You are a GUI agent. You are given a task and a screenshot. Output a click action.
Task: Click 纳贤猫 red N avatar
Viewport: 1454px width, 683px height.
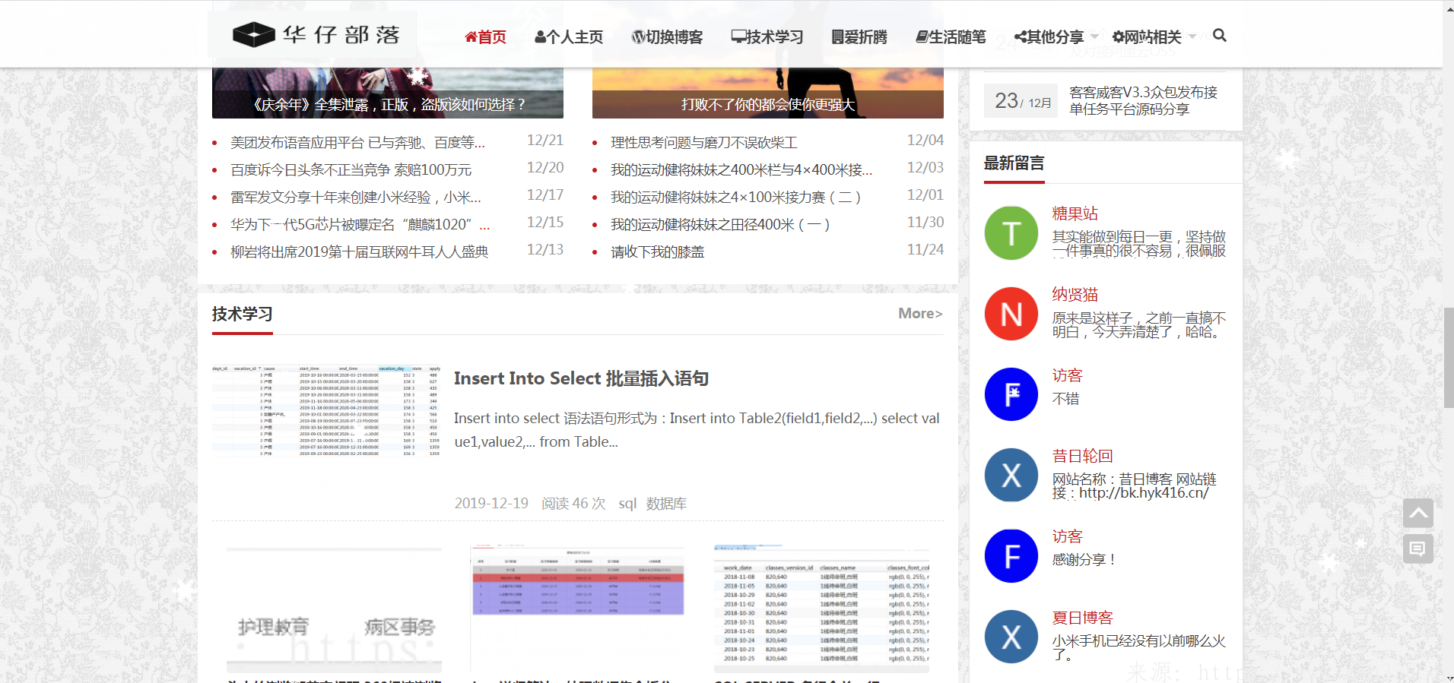point(1011,314)
